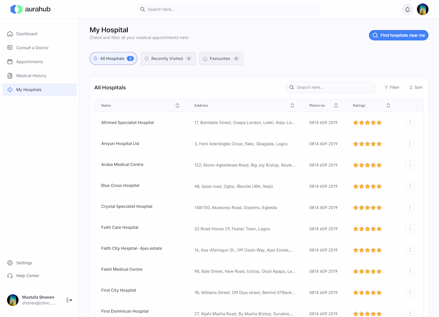Screen dimensions: 439x317
Task: Click the star rating for Blue Cross Hospital
Action: (367, 186)
